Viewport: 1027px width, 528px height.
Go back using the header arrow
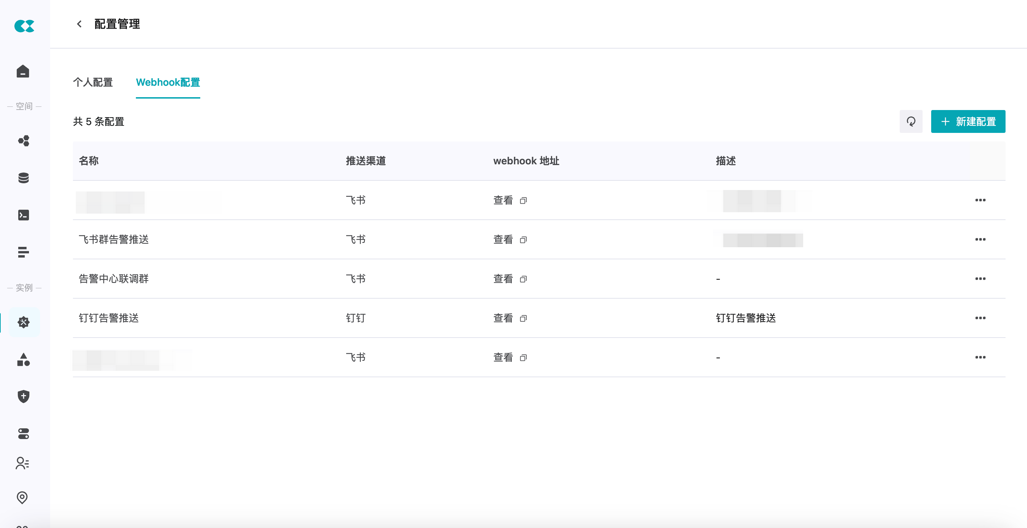(79, 24)
